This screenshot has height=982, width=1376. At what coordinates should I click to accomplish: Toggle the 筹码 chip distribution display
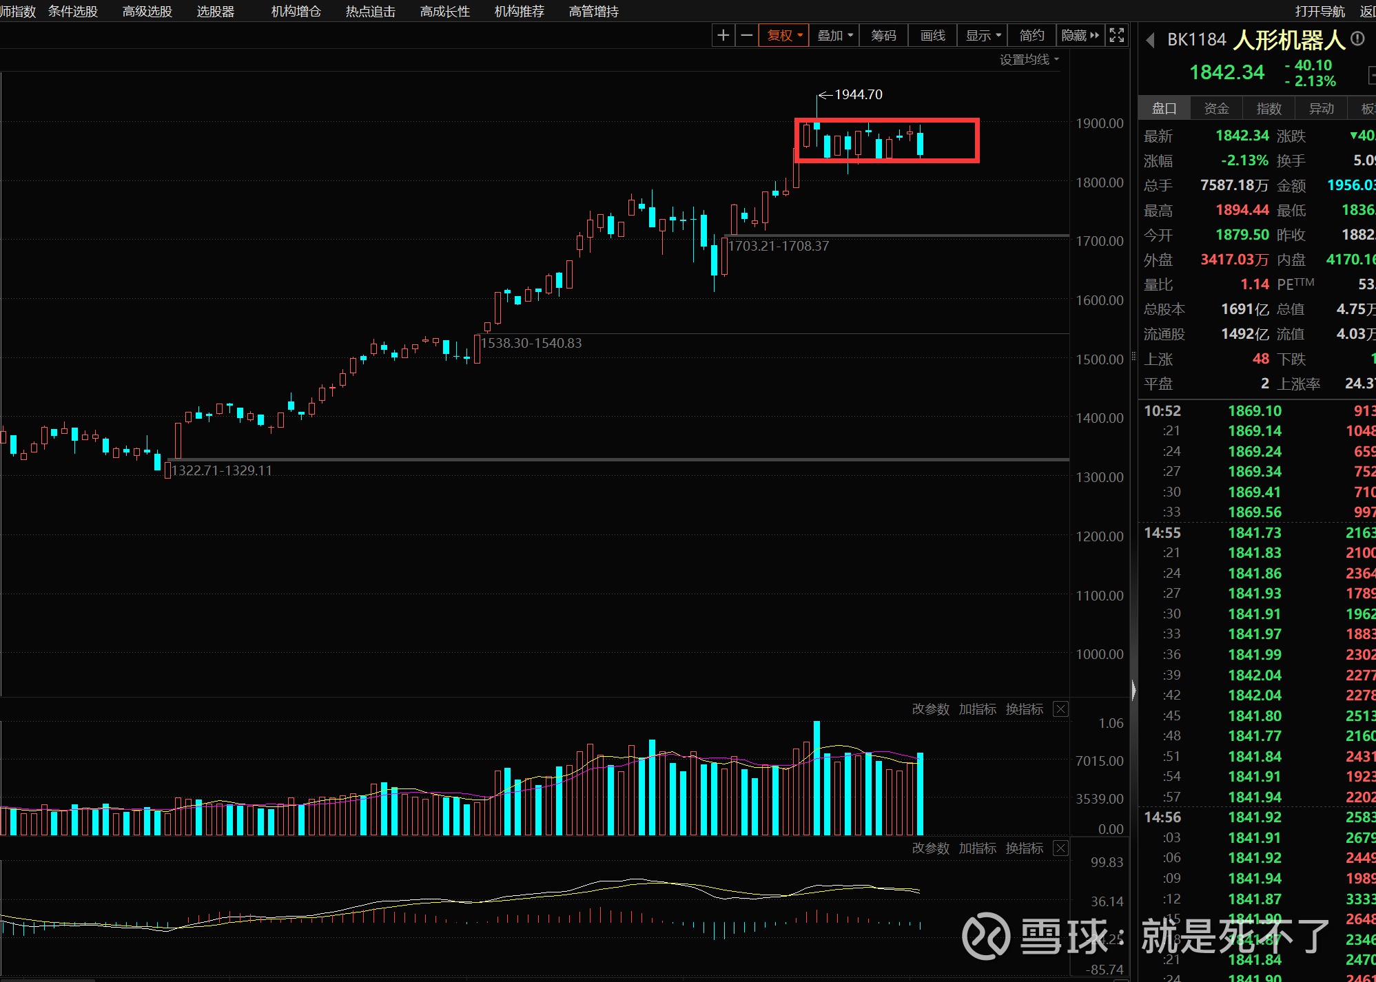coord(883,35)
